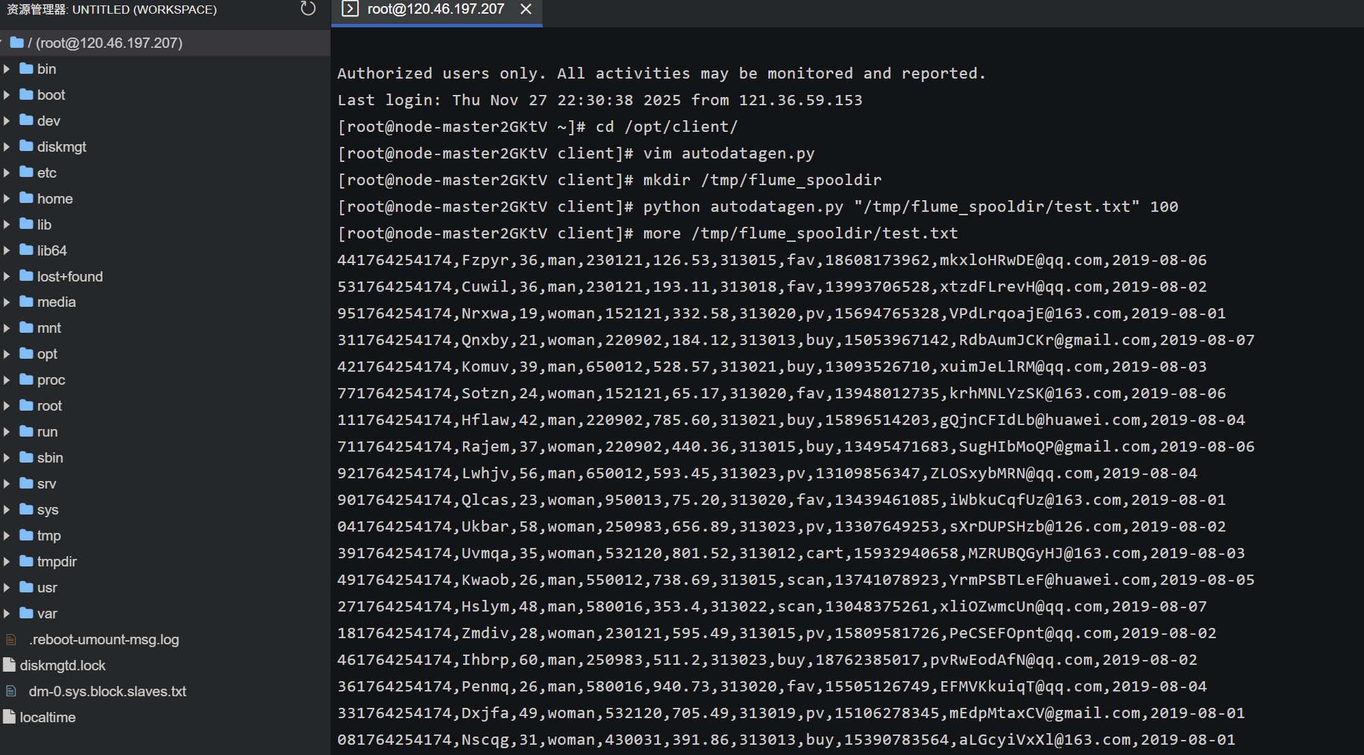Switch to the root@120.46.197.207 tab
1364x755 pixels.
[435, 9]
